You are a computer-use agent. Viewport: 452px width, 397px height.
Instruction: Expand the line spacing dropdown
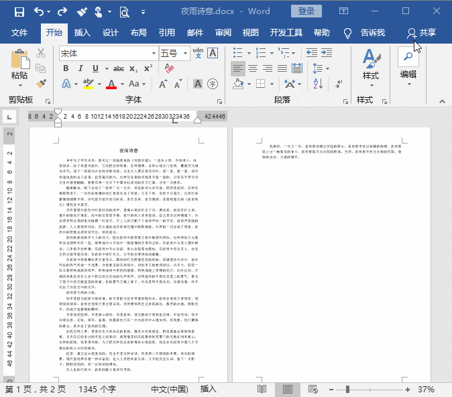327,68
